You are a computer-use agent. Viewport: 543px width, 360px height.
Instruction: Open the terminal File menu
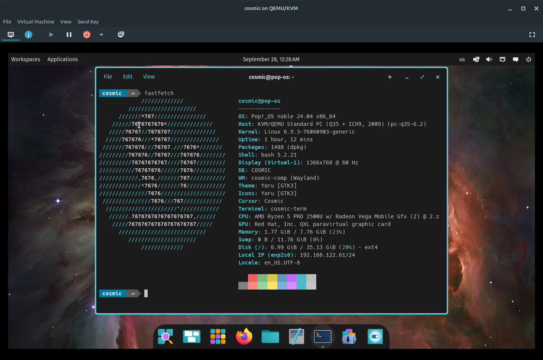108,77
